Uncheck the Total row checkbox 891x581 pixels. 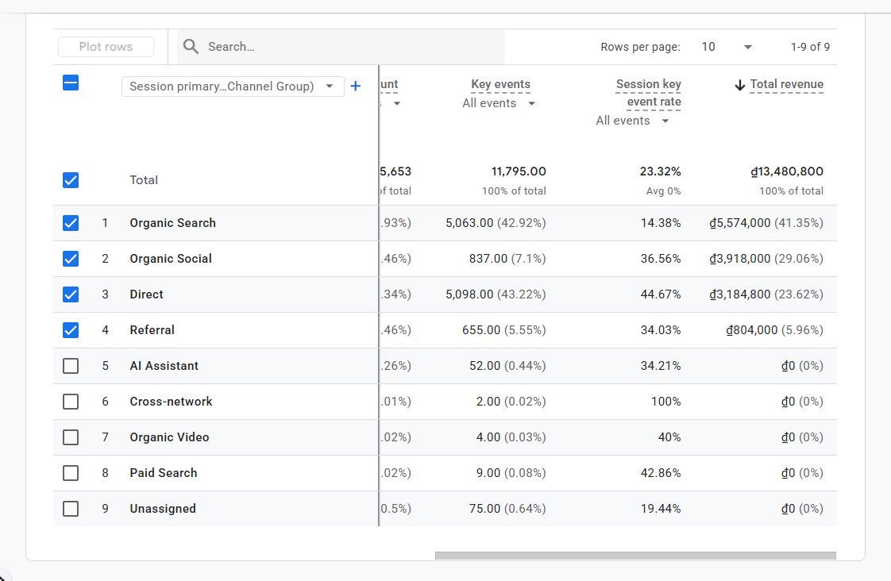(x=71, y=181)
